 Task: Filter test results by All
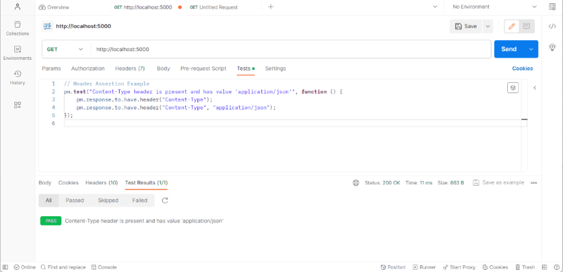(x=48, y=200)
